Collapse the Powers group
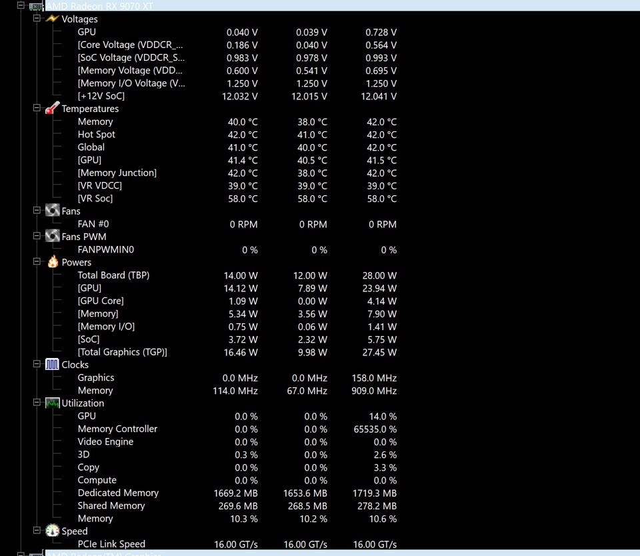The width and height of the screenshot is (640, 556). [37, 262]
